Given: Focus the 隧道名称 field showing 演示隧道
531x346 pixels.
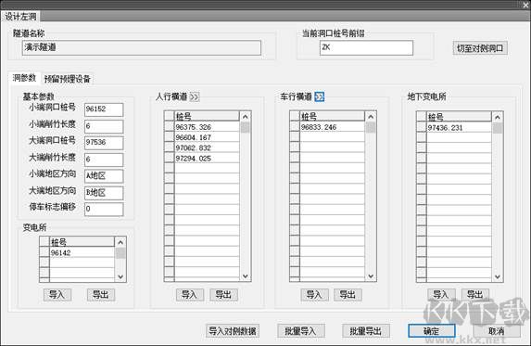Looking at the screenshot, I should (x=142, y=48).
